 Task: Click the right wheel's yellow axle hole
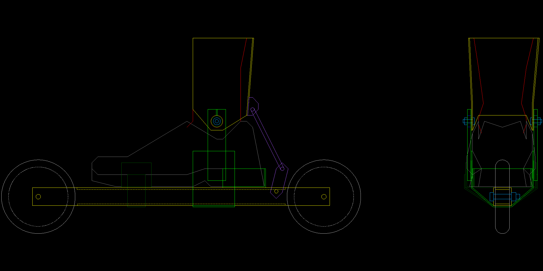tap(324, 197)
